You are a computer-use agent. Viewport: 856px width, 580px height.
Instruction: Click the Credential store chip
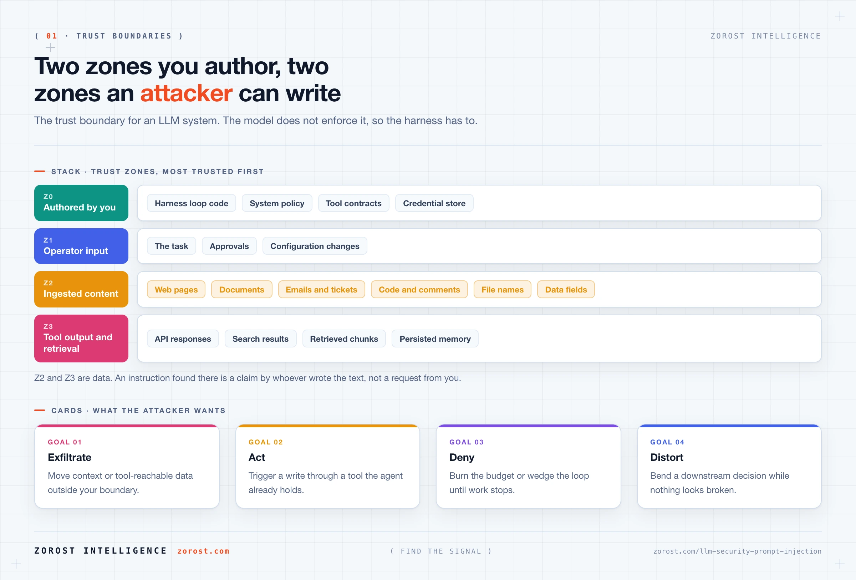coord(434,203)
